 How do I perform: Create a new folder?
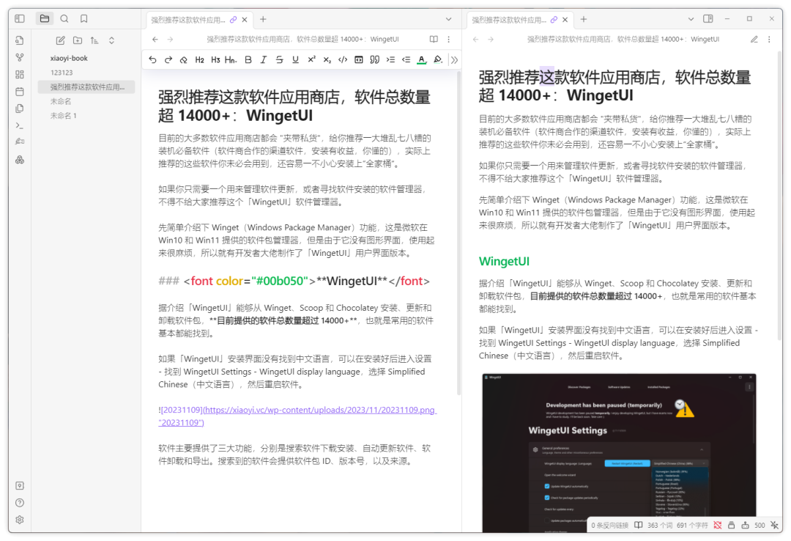pos(77,40)
